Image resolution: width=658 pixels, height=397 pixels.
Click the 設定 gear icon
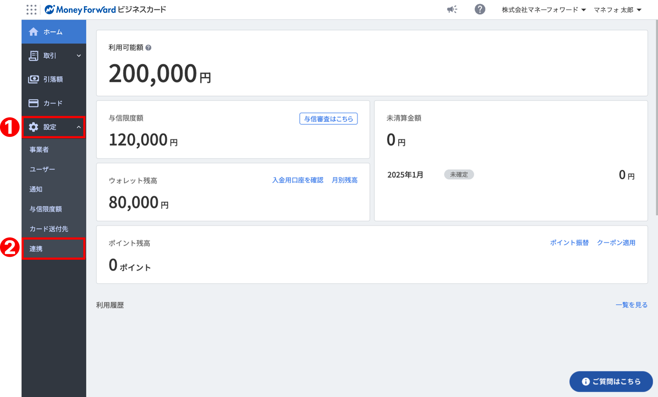[x=33, y=127]
